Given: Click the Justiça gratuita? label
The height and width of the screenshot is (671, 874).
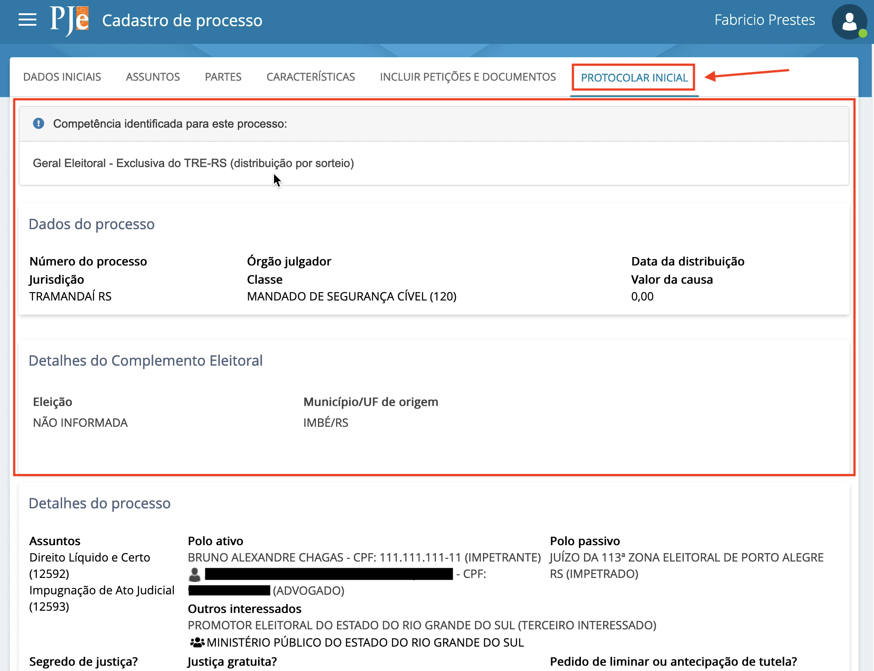Looking at the screenshot, I should (x=232, y=662).
